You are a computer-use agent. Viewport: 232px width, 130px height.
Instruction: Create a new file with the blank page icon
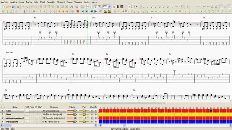pos(3,6)
